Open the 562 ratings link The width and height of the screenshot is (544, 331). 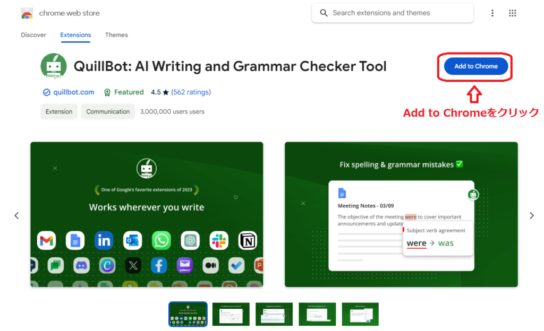click(x=191, y=92)
